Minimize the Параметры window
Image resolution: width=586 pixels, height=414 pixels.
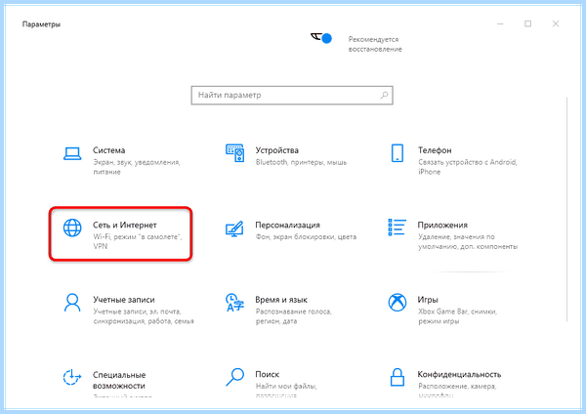[500, 23]
